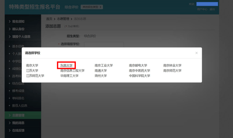This screenshot has width=233, height=138.
Task: Choose 南京邮电大学 in the dialog
Action: coord(138,65)
